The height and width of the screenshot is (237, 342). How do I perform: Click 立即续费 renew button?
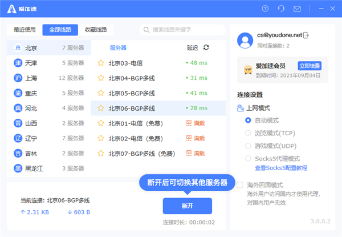tap(310, 66)
